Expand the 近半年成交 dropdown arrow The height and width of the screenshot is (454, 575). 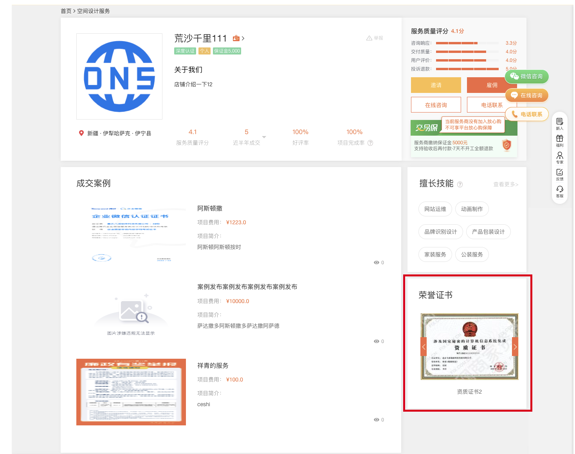point(264,137)
